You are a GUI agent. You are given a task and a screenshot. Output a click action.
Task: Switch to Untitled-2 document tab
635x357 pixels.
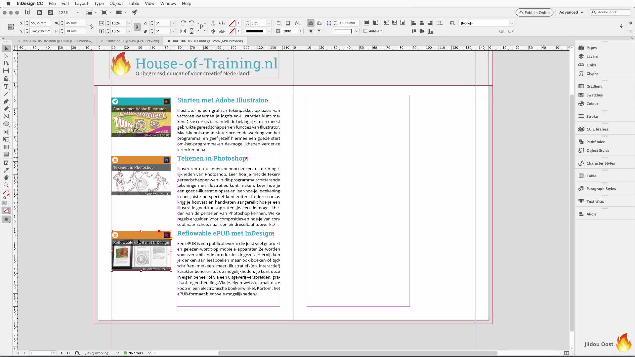132,41
